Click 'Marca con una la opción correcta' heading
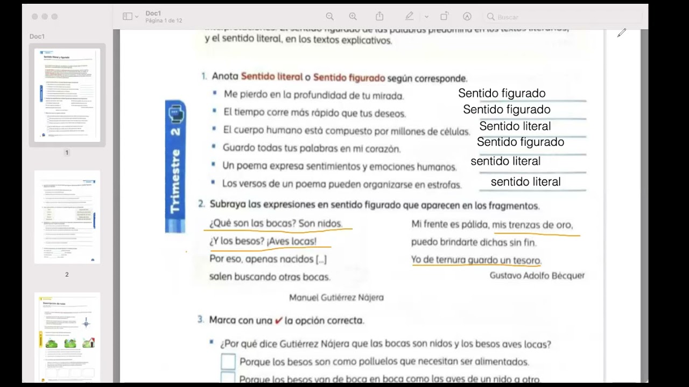The height and width of the screenshot is (387, 689). click(287, 320)
